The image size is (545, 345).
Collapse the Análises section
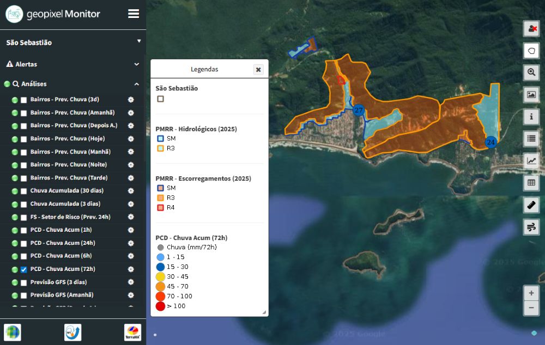136,84
